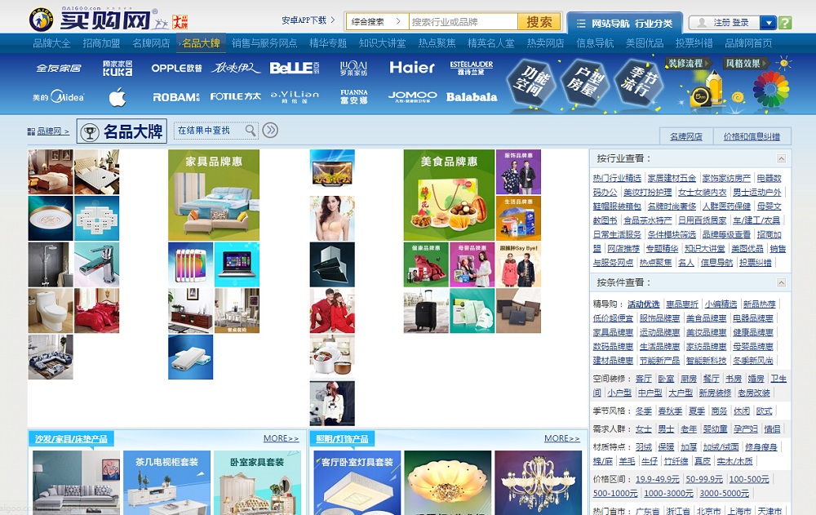Viewport: 816px width, 515px height.
Task: Open the 名牌网店 nav item
Action: tap(151, 43)
